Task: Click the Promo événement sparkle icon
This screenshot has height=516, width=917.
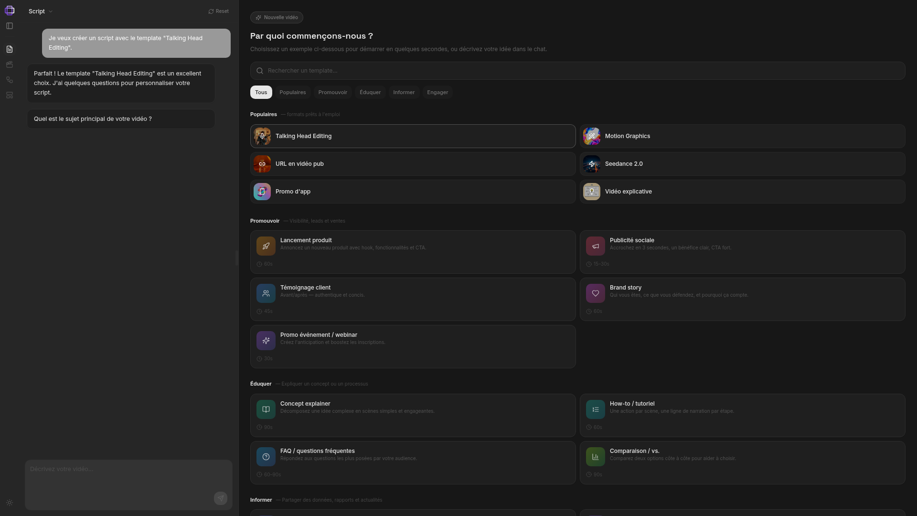Action: pos(266,341)
